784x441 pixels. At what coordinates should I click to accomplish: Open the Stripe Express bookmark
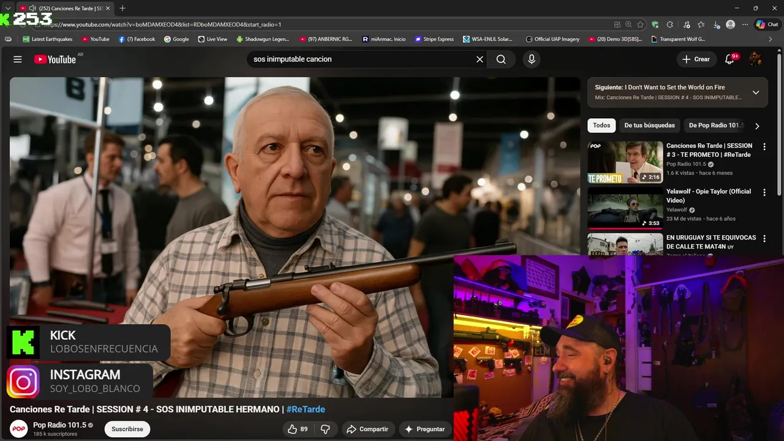pos(434,39)
